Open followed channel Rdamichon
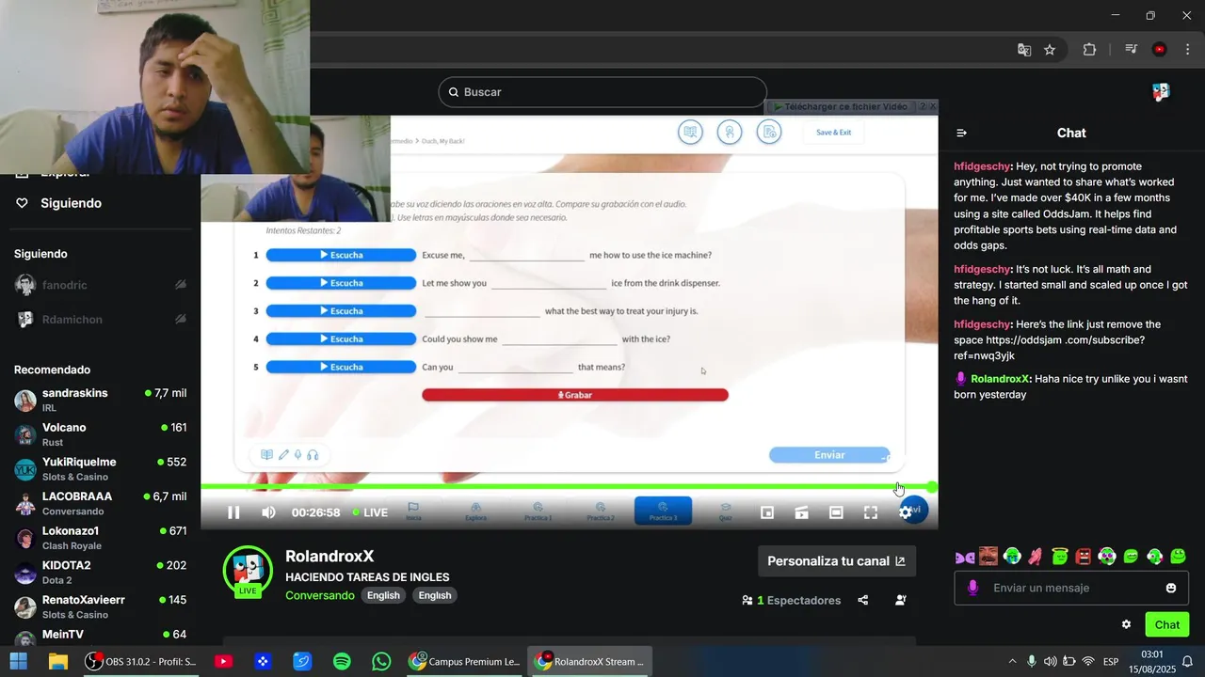 tap(100, 320)
